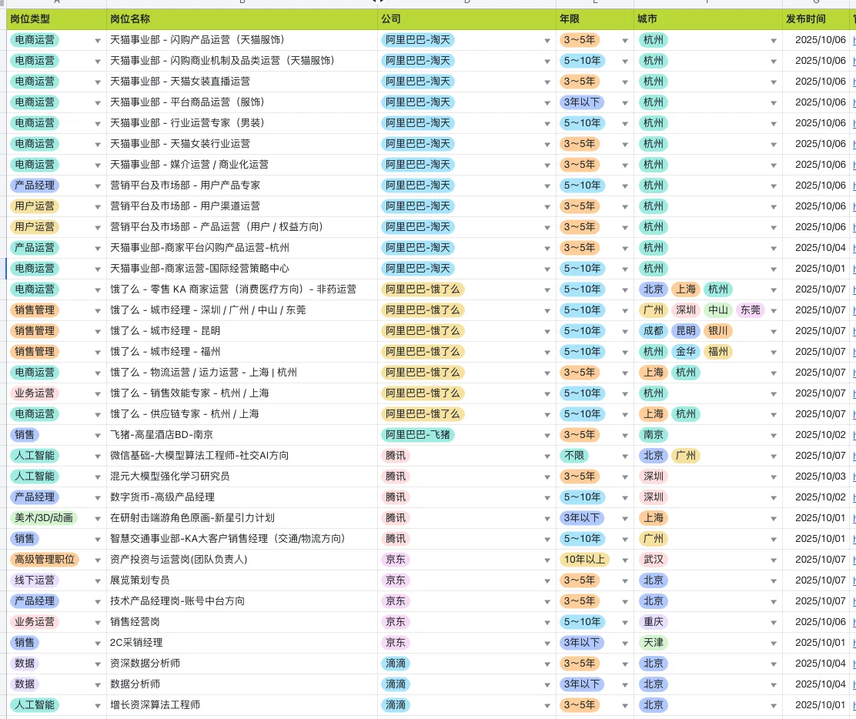Screen dimensions: 856x719
Task: Click the 天津 city tag
Action: tap(654, 642)
